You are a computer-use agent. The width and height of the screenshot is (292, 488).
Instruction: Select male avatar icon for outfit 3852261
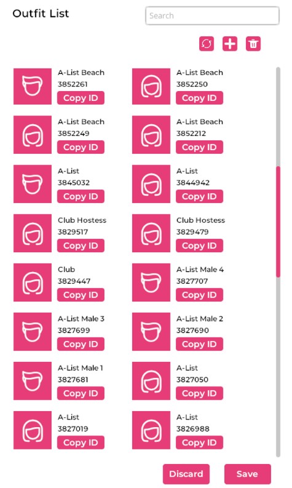click(x=33, y=86)
